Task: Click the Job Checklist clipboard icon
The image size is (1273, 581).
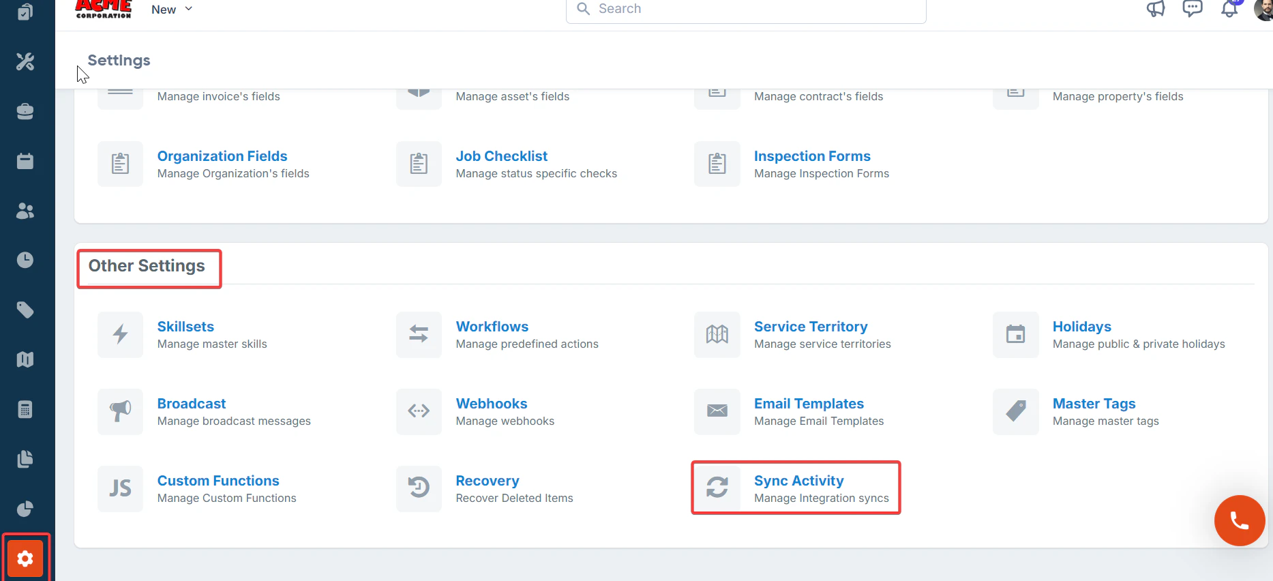Action: [x=419, y=164]
